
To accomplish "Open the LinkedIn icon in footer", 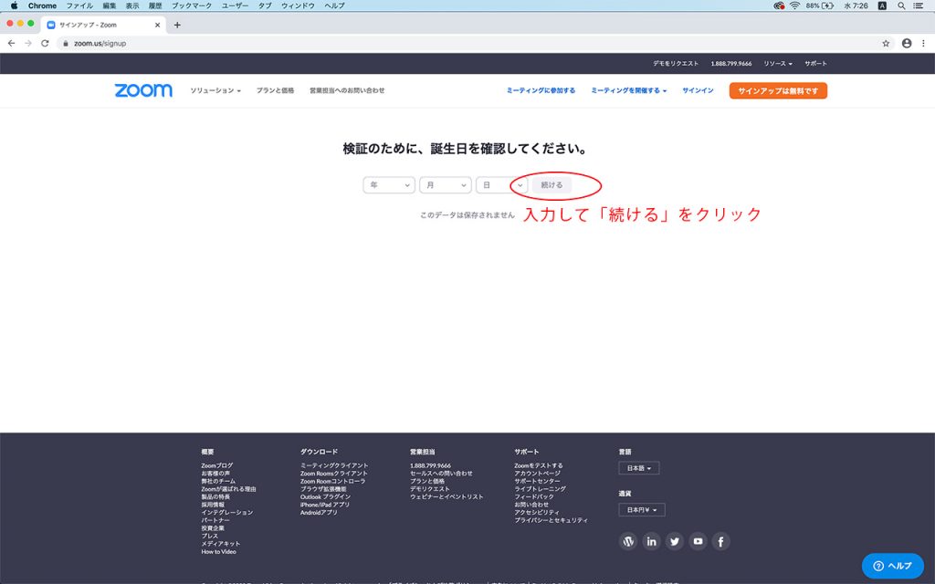I will 651,541.
